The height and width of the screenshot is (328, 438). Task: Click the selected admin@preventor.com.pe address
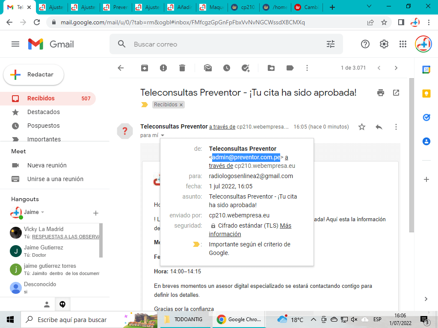tap(246, 157)
